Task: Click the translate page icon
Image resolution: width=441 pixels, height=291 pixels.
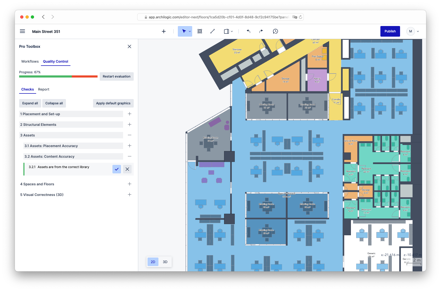Action: click(295, 17)
